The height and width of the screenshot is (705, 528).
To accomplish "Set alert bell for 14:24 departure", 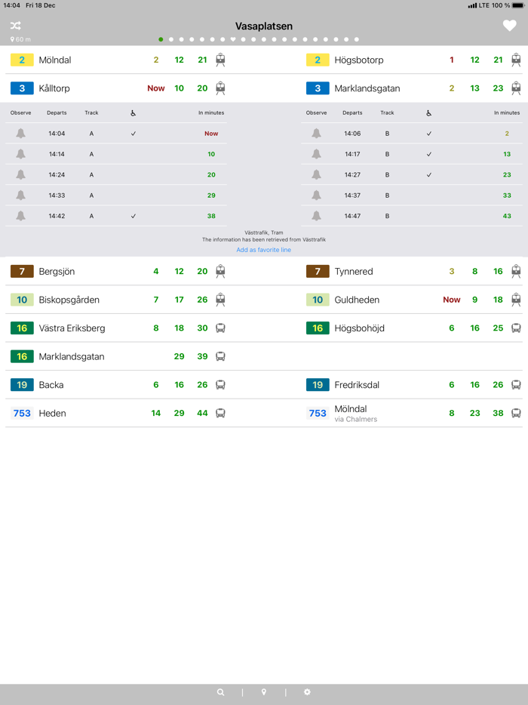I will coord(20,175).
